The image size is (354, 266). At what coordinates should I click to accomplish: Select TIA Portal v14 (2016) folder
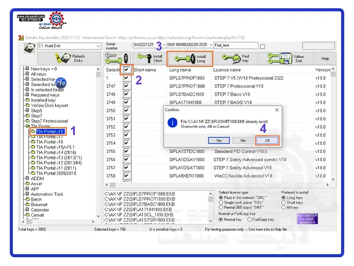[x=56, y=152]
